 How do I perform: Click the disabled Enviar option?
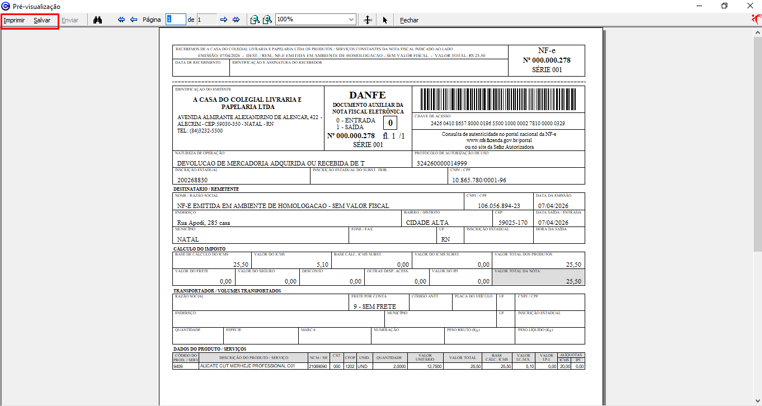coord(70,20)
